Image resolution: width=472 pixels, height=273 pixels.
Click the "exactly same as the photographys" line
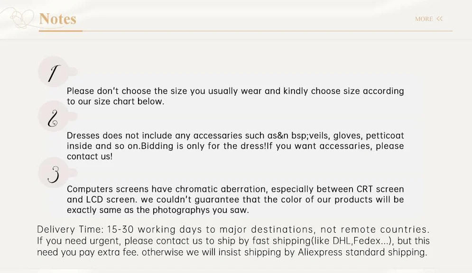(x=158, y=210)
